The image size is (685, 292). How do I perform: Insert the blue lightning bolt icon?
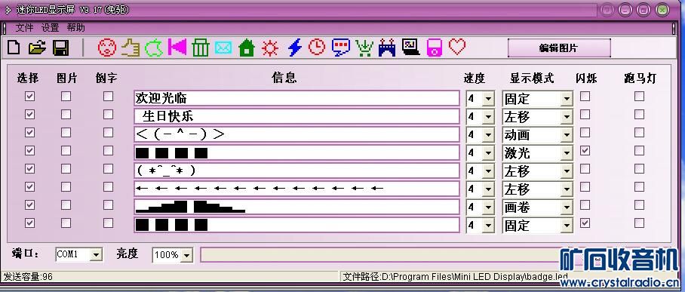coord(295,48)
